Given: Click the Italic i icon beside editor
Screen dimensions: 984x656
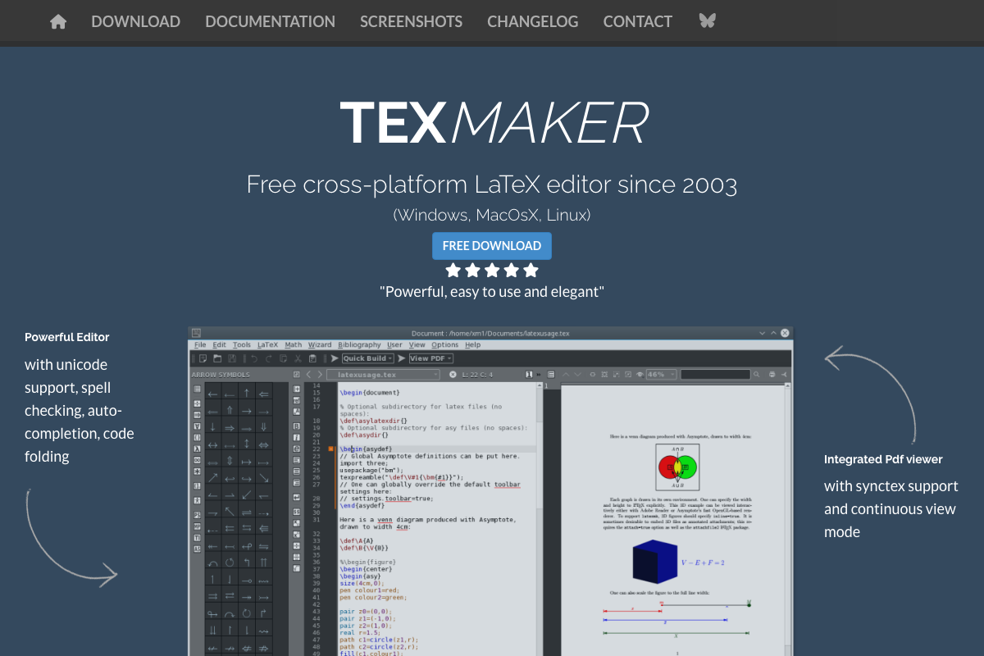Looking at the screenshot, I should [297, 438].
